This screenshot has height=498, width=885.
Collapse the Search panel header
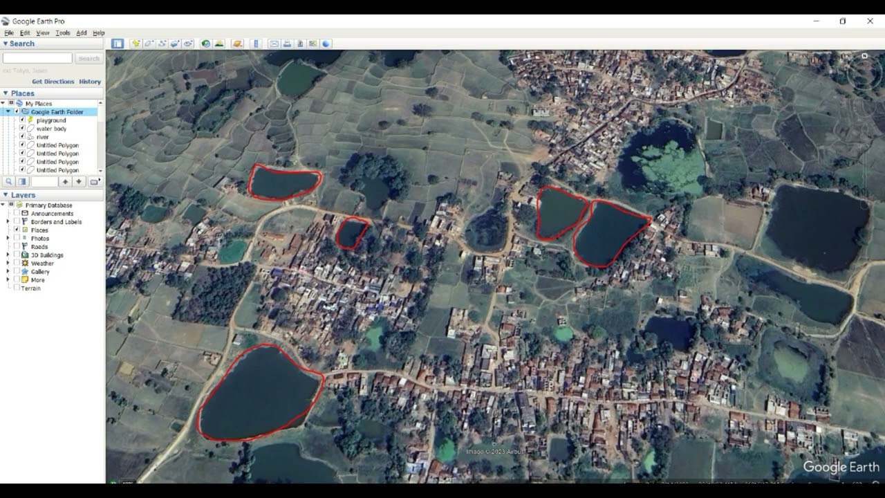[x=52, y=44]
